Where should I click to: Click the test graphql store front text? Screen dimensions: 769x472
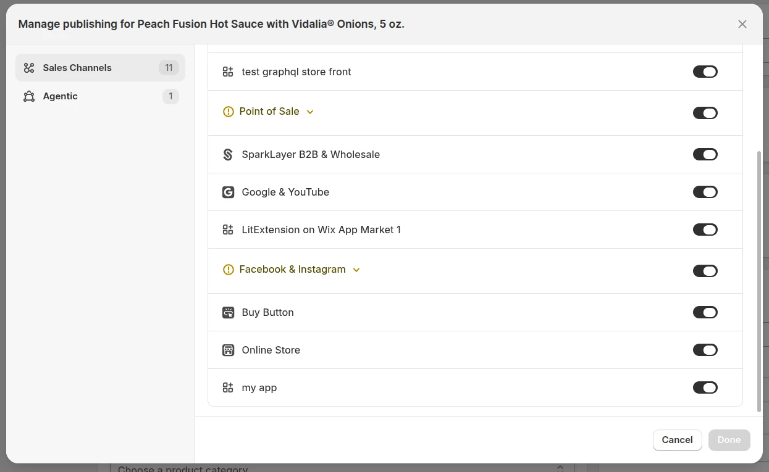click(296, 72)
